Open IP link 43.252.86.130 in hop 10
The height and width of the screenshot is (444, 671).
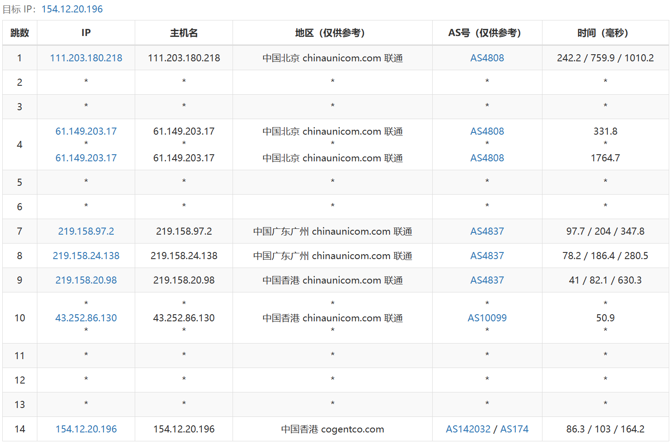point(86,318)
